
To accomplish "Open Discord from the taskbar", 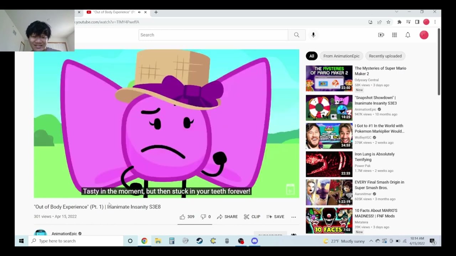I will (x=254, y=241).
